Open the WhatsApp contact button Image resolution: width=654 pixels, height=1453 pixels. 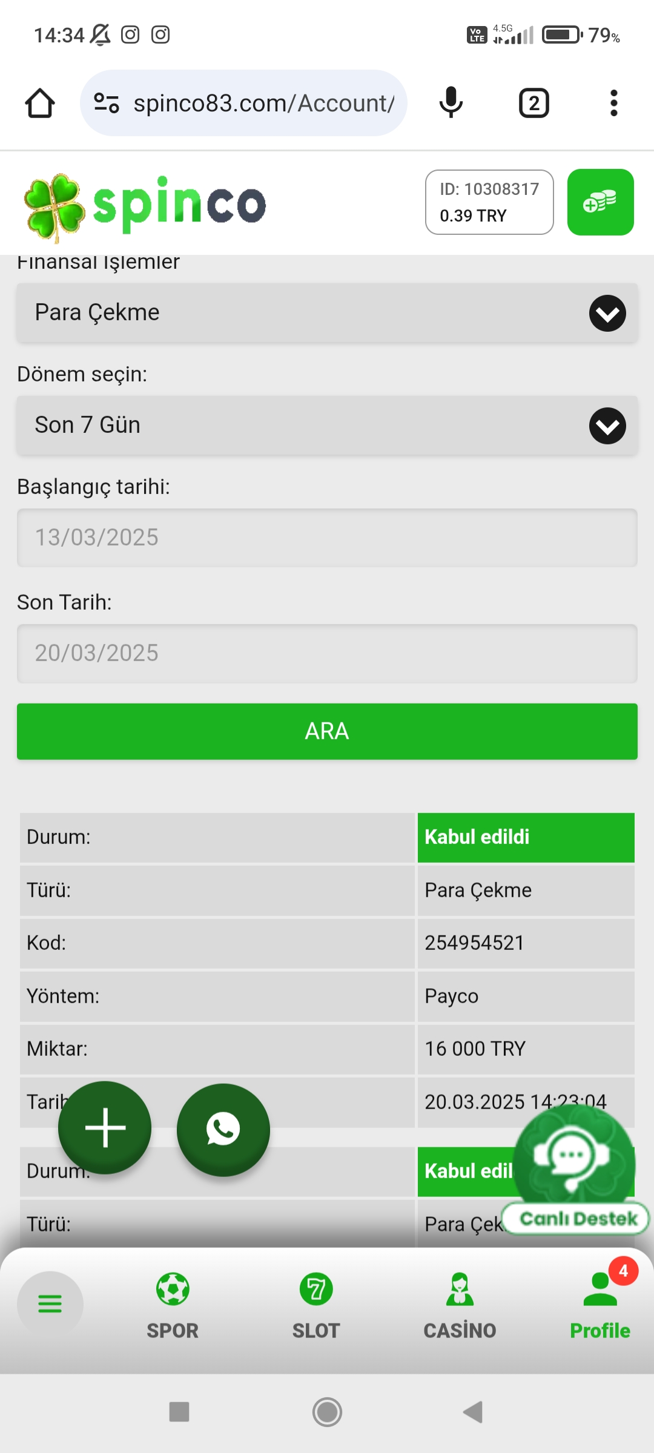[223, 1130]
